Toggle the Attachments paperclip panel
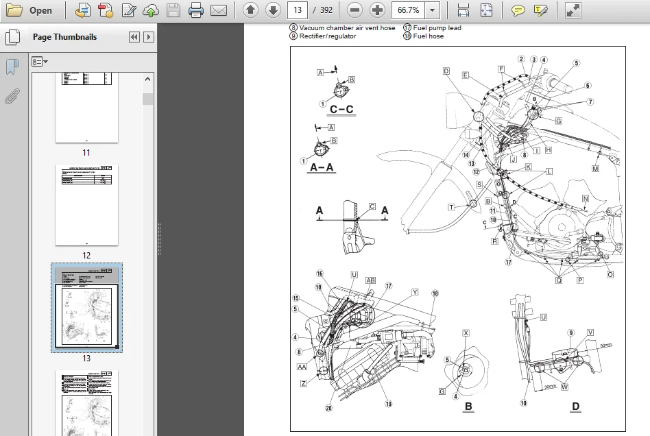 12,96
